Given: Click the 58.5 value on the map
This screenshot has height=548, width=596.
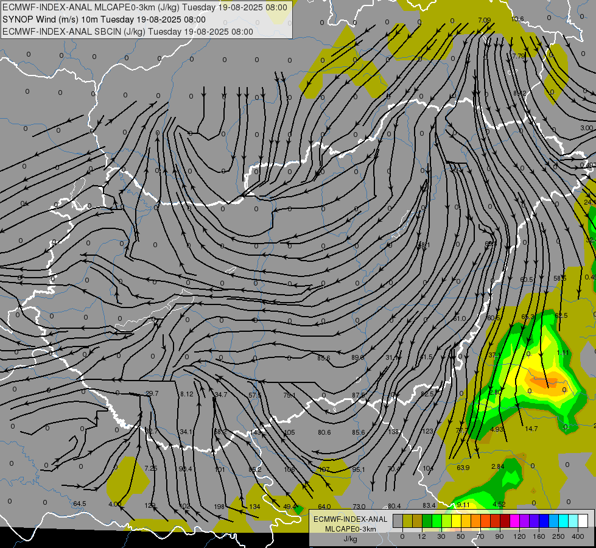Looking at the screenshot, I should pyautogui.click(x=560, y=278).
